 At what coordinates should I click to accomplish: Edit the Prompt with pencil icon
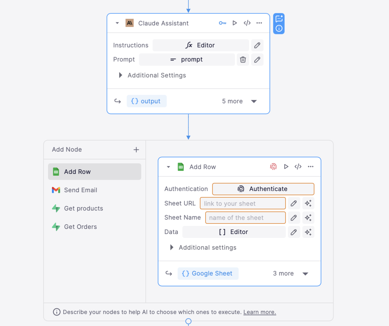[x=257, y=60]
